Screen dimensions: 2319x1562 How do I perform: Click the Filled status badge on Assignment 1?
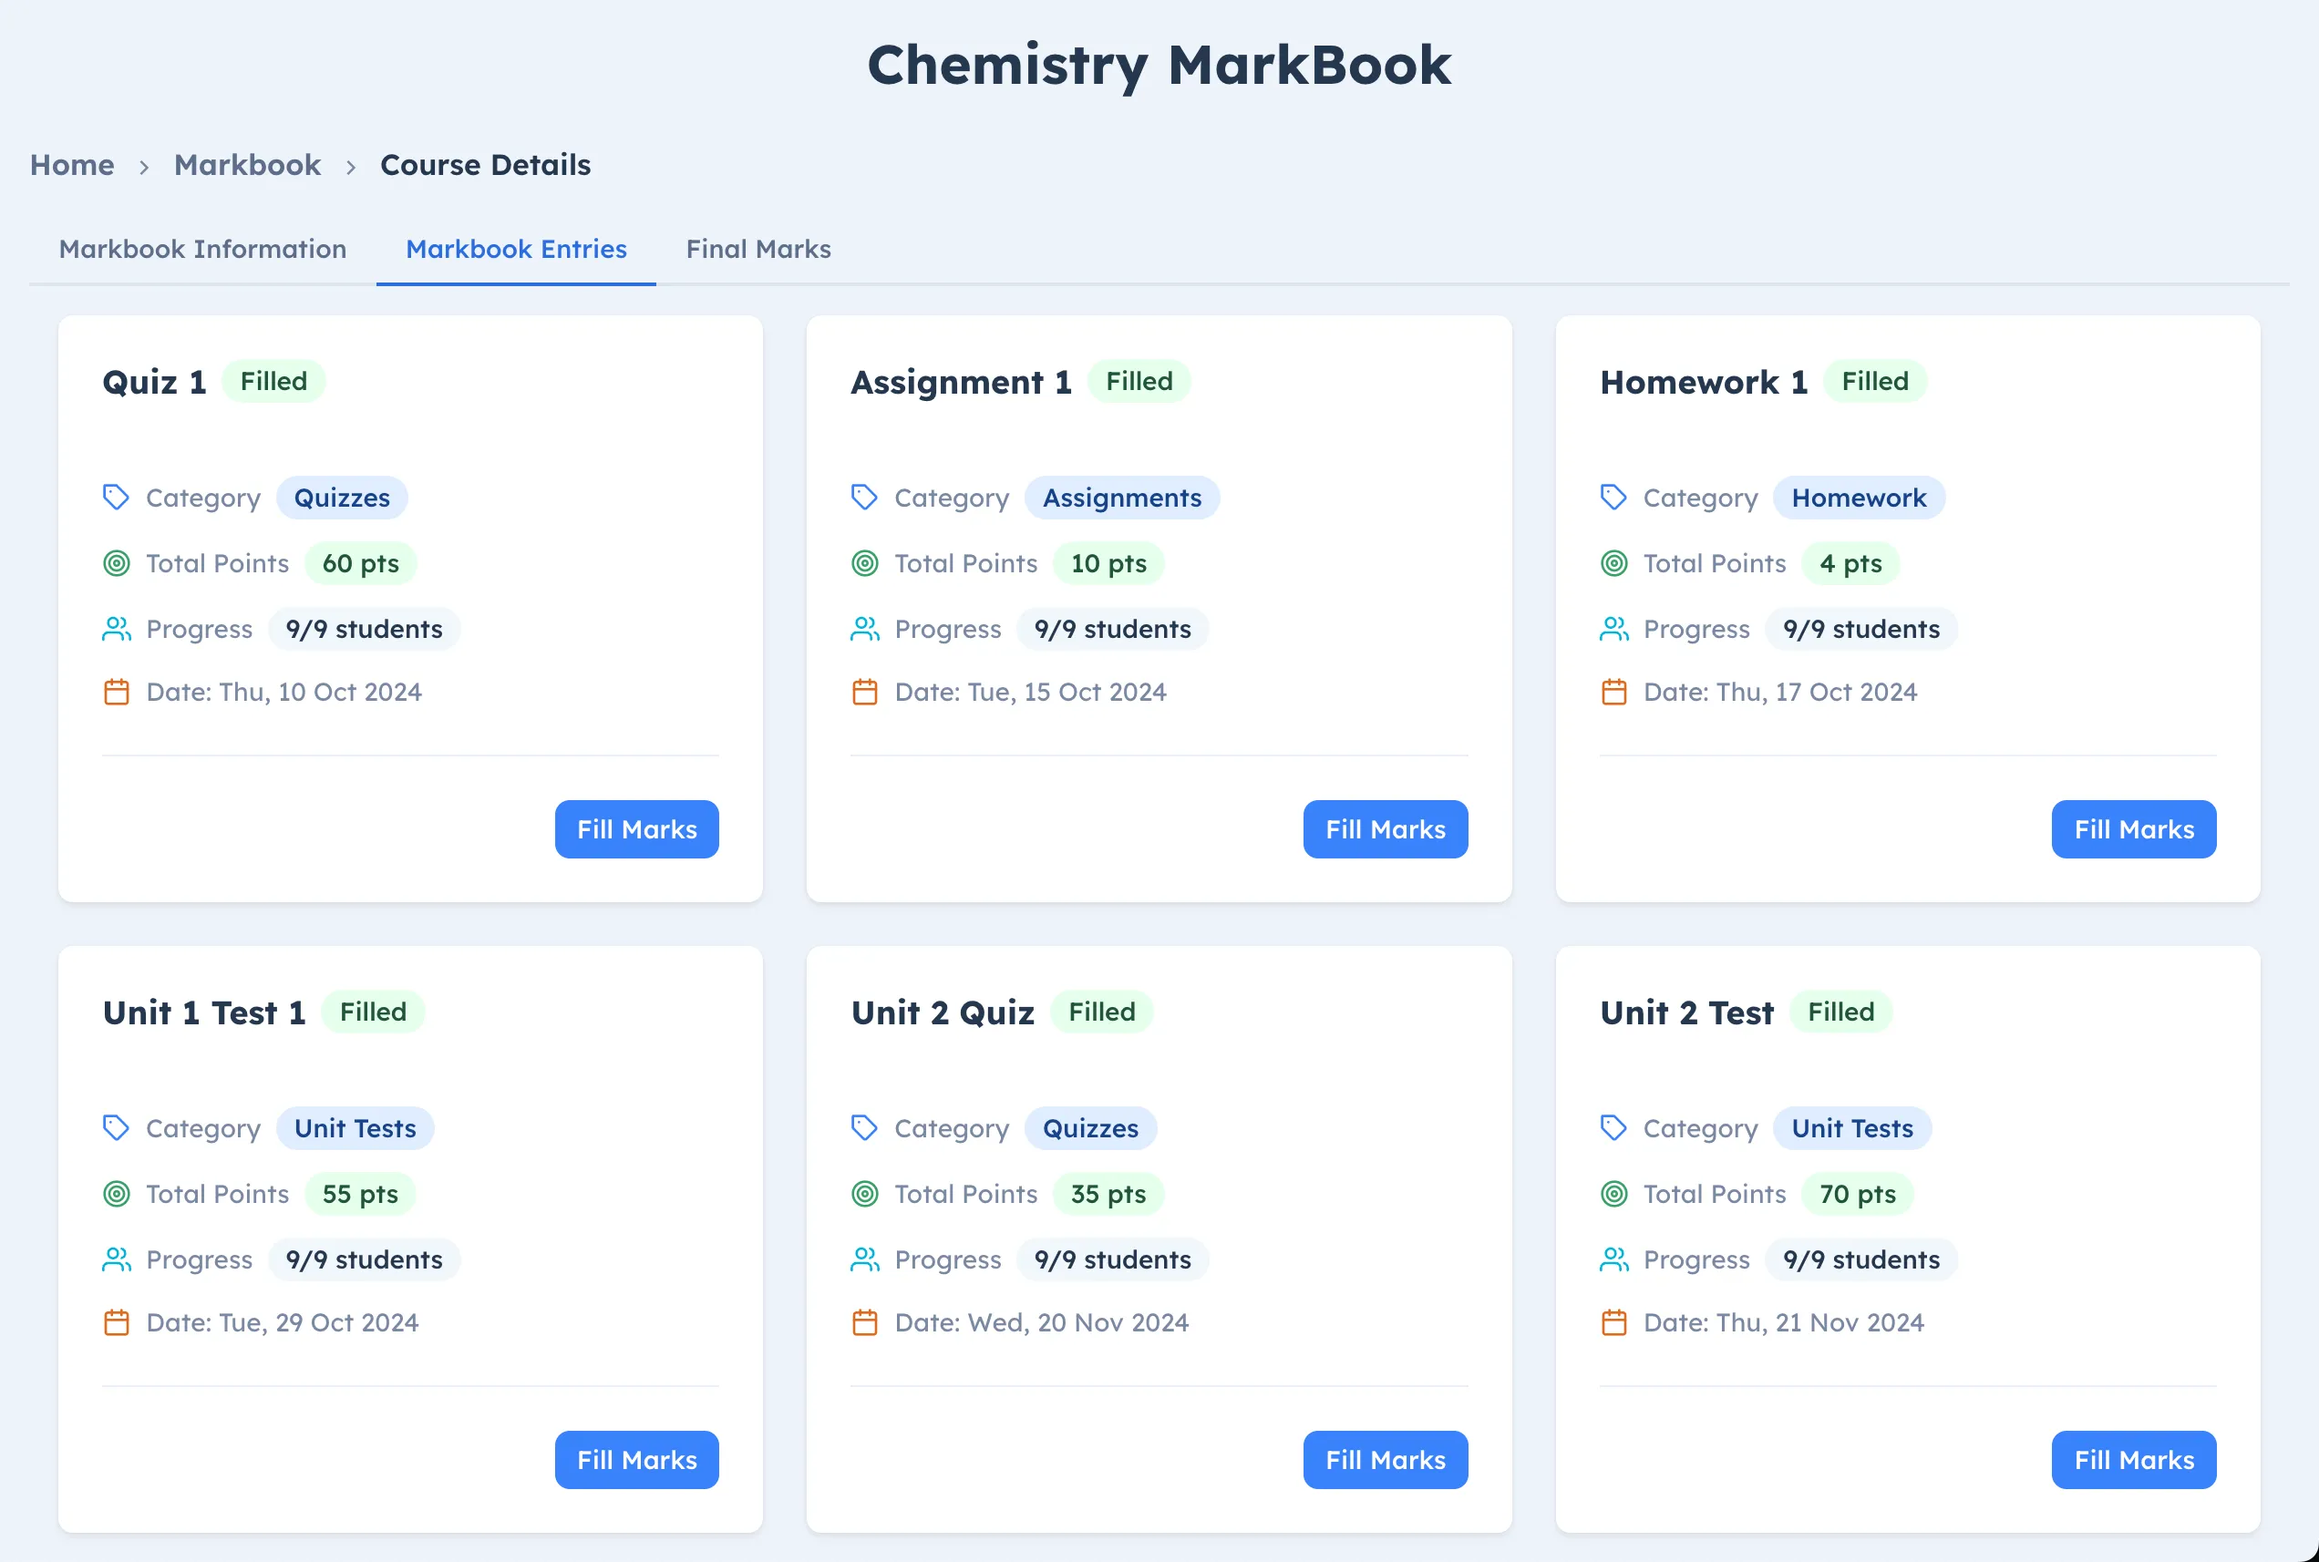coord(1139,381)
